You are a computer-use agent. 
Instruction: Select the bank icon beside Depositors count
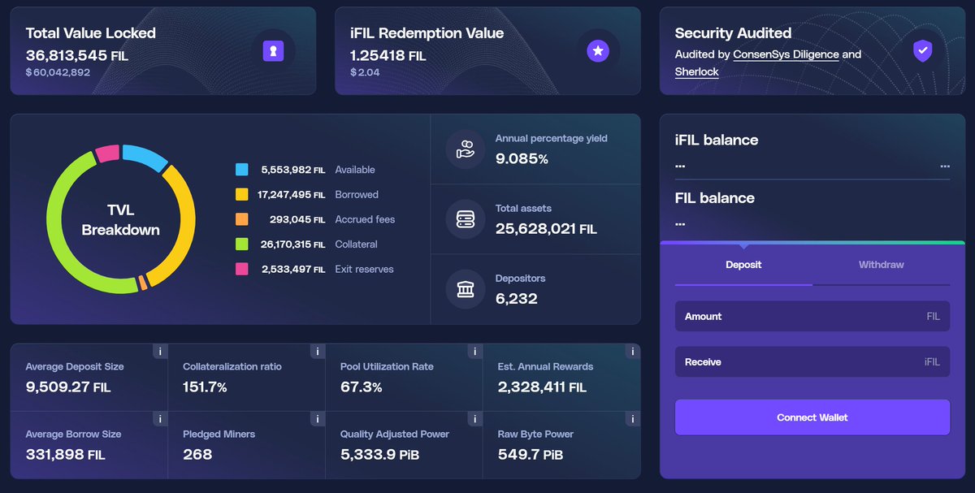point(464,288)
